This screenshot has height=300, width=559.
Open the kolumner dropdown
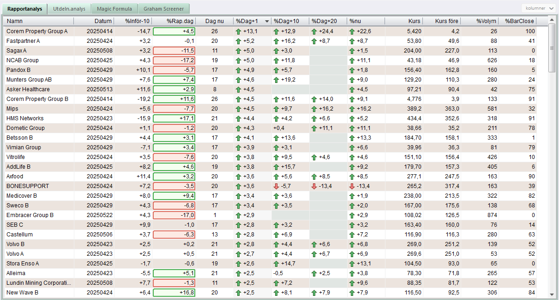pyautogui.click(x=539, y=8)
